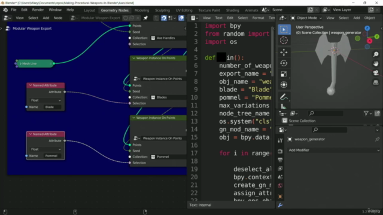Click the Blade attribute name field

(x=53, y=107)
